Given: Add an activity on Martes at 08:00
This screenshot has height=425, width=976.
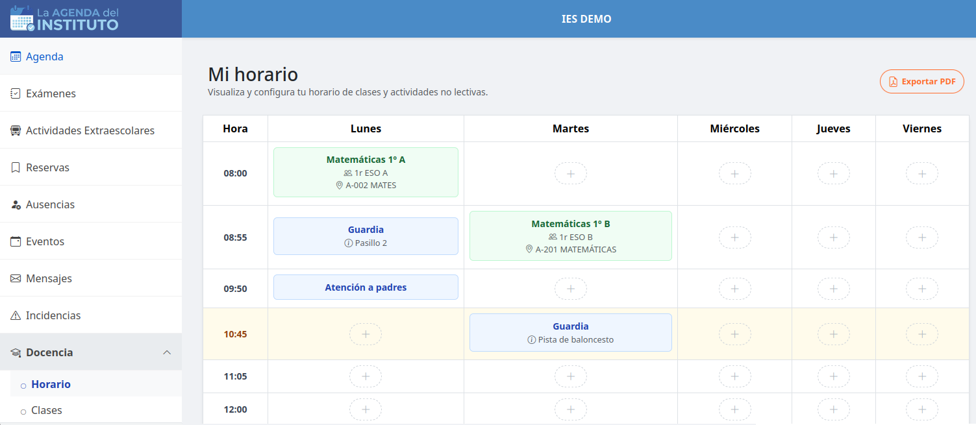Looking at the screenshot, I should [x=571, y=173].
